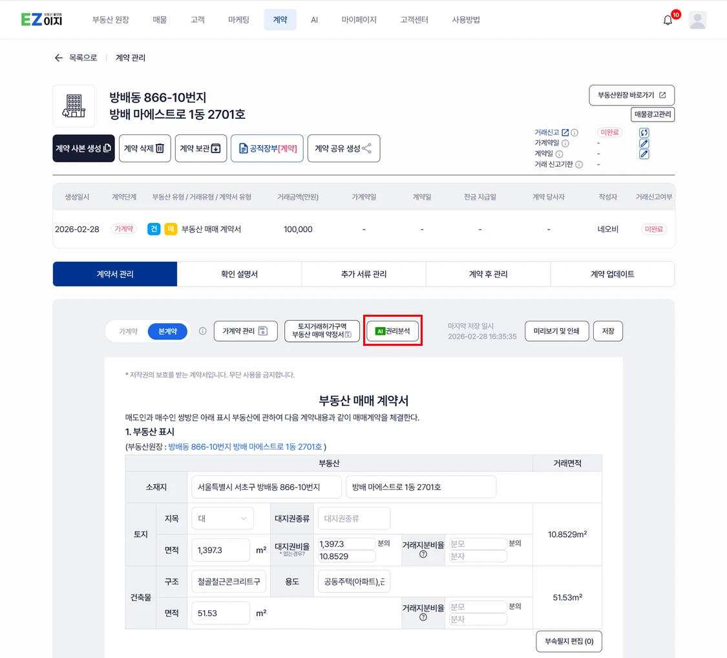Select 본계약 toggle option
Screen dimensions: 727x658
coord(167,332)
